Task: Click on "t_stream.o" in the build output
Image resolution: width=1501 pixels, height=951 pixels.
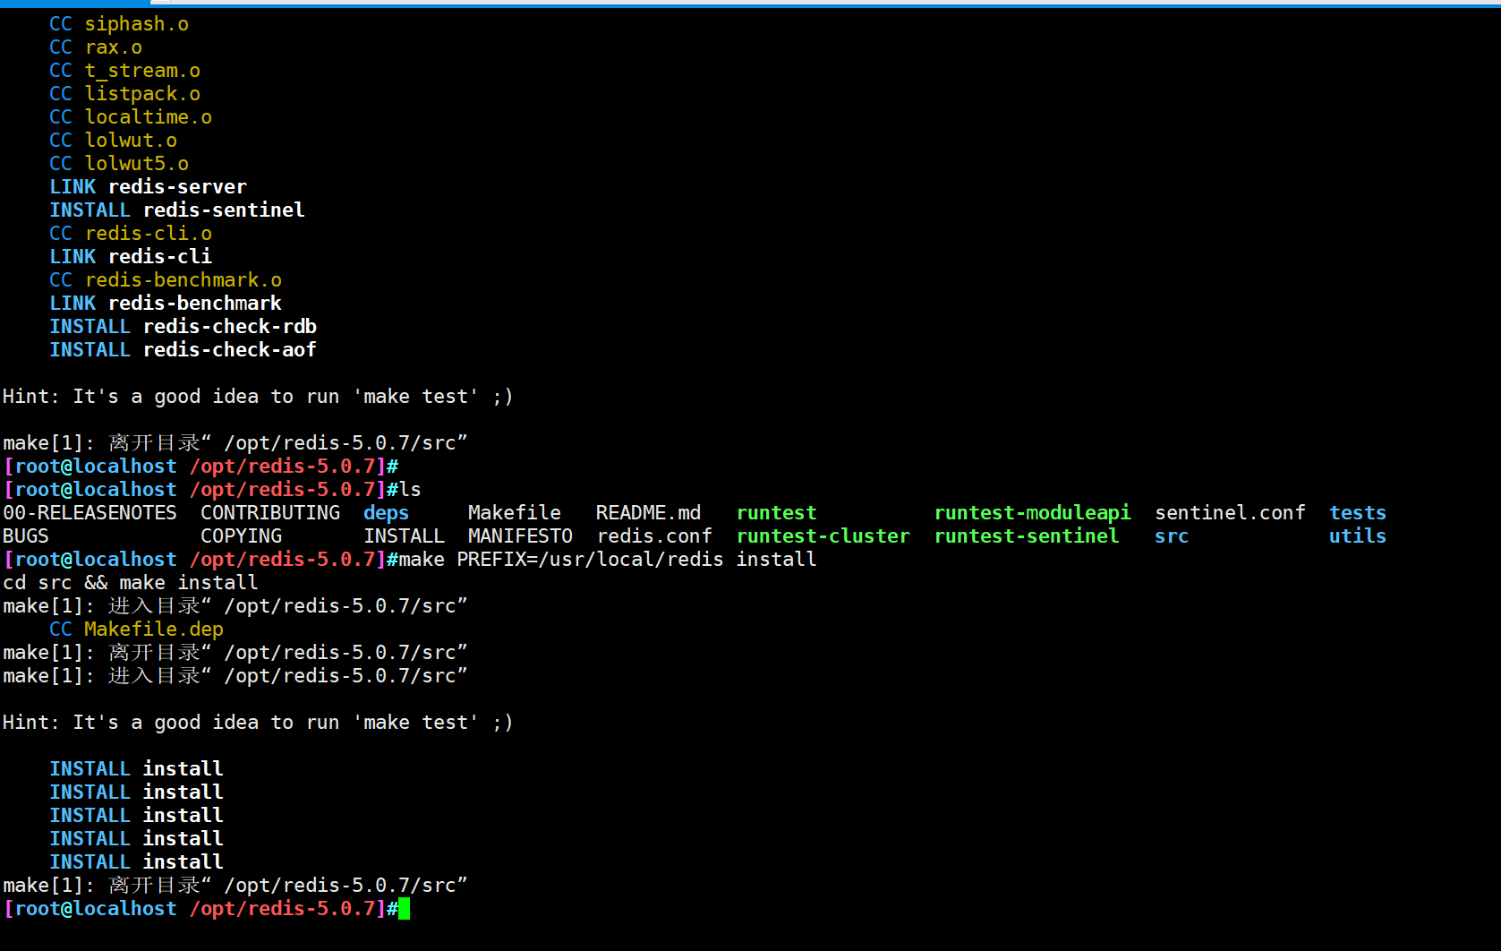Action: (142, 71)
